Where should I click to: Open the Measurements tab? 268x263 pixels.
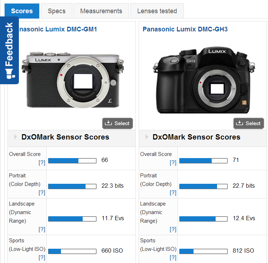101,11
